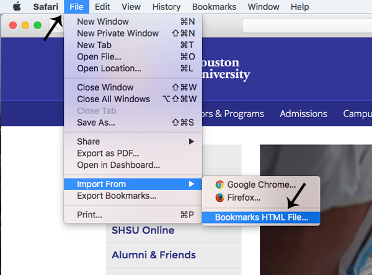Image resolution: width=372 pixels, height=275 pixels.
Task: Select Open File... menu item
Action: coord(133,56)
